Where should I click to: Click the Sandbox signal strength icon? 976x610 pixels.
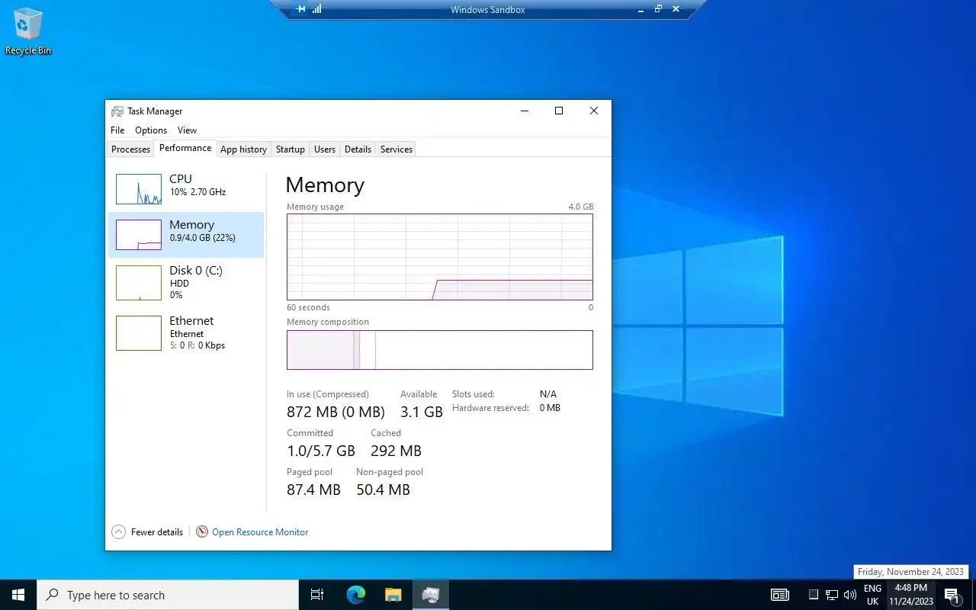point(317,9)
